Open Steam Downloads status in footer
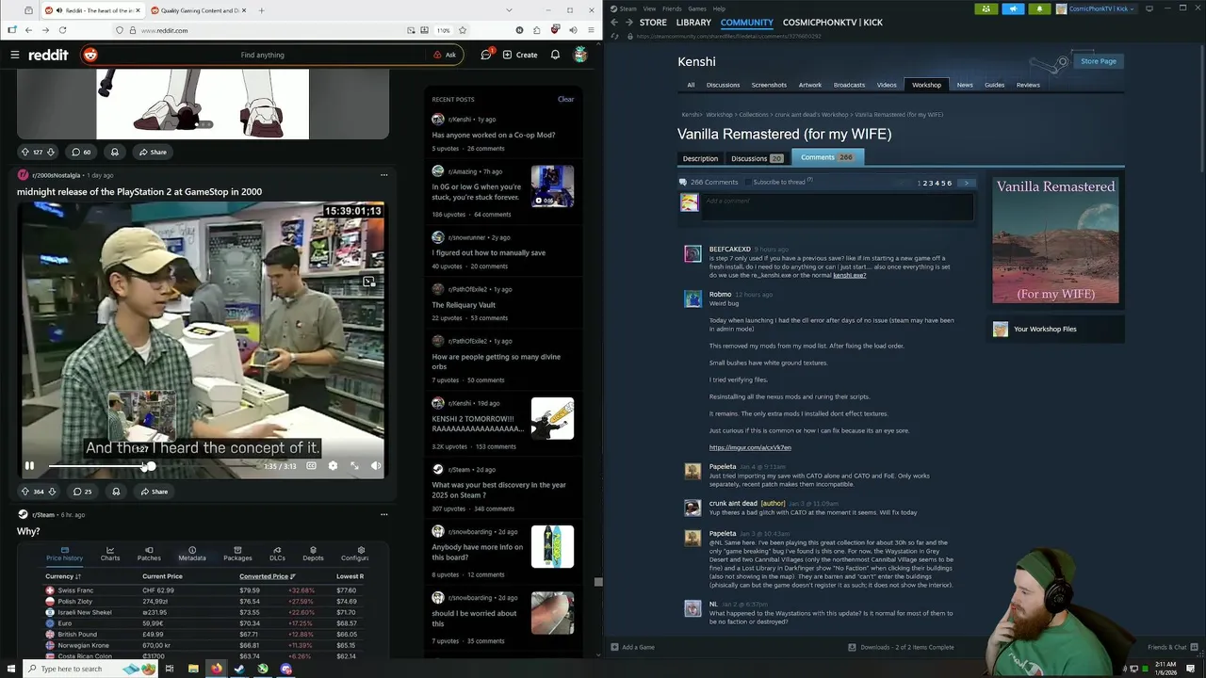The height and width of the screenshot is (678, 1206). coord(901,647)
